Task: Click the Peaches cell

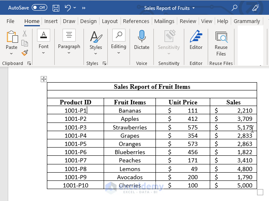Action: pyautogui.click(x=130, y=160)
